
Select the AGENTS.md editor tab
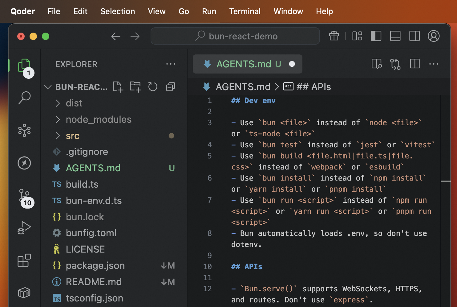point(243,64)
